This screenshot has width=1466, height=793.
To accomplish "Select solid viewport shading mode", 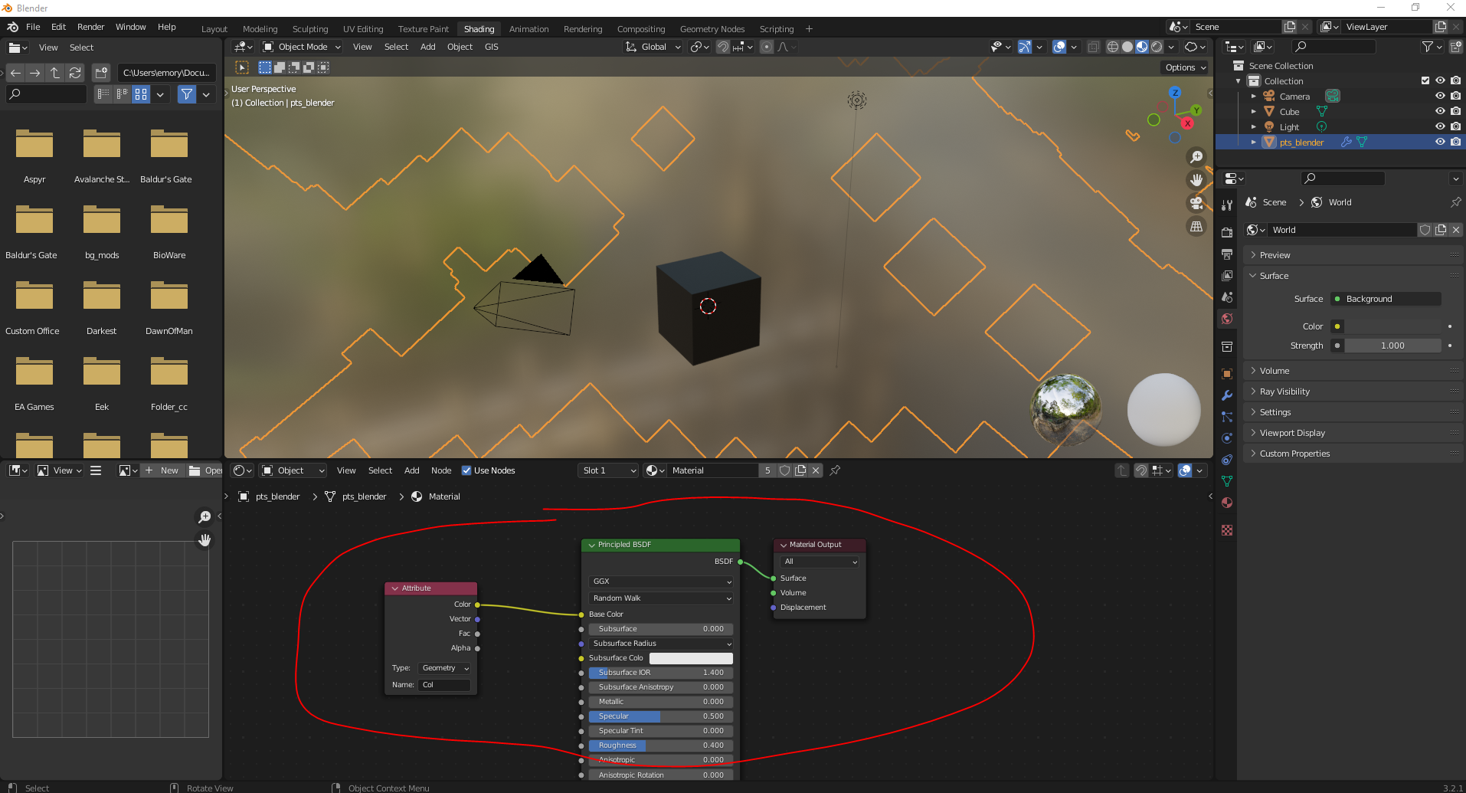I will [x=1127, y=47].
